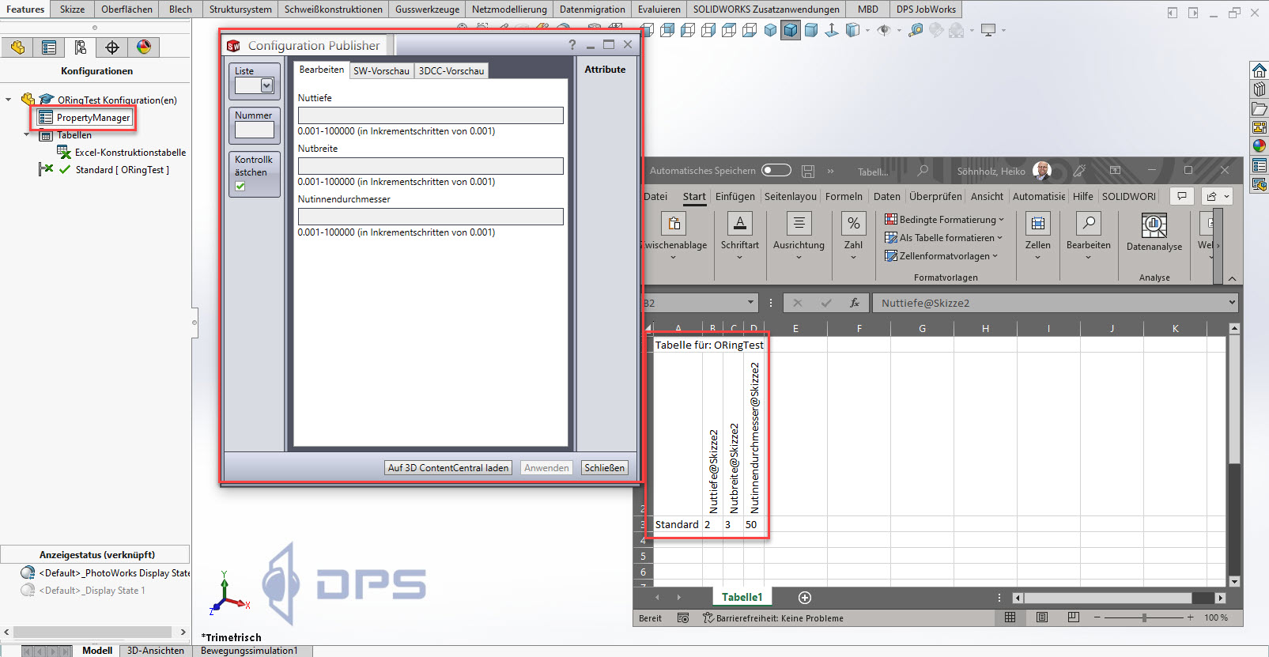Select the Tabelle1 sheet tab
The height and width of the screenshot is (657, 1269).
(742, 597)
